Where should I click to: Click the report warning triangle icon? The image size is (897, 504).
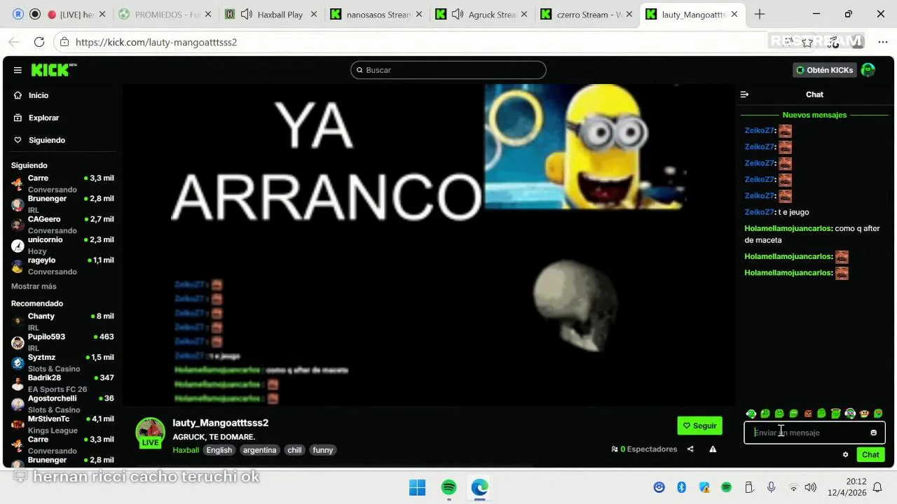[713, 449]
